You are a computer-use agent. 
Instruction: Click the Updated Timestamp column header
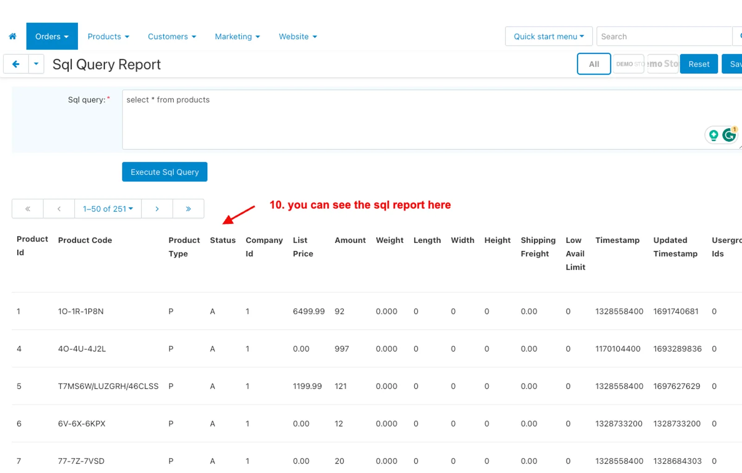pyautogui.click(x=675, y=247)
